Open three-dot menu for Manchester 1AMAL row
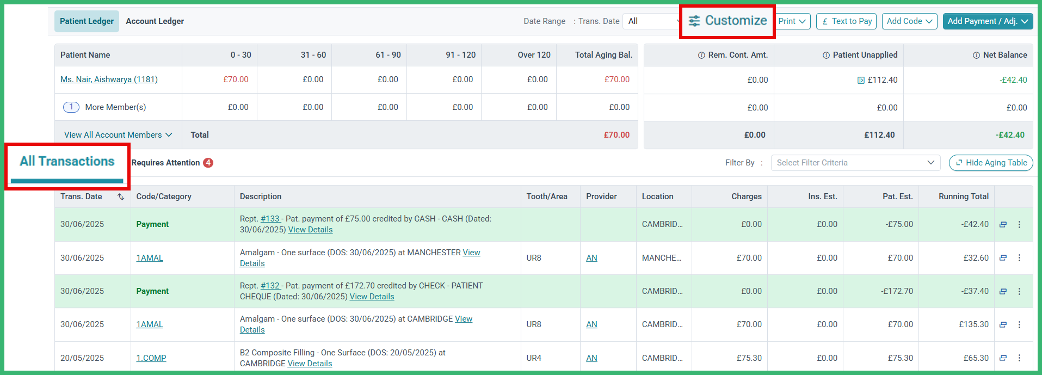Screen dimensions: 1042x375 (x=1019, y=258)
